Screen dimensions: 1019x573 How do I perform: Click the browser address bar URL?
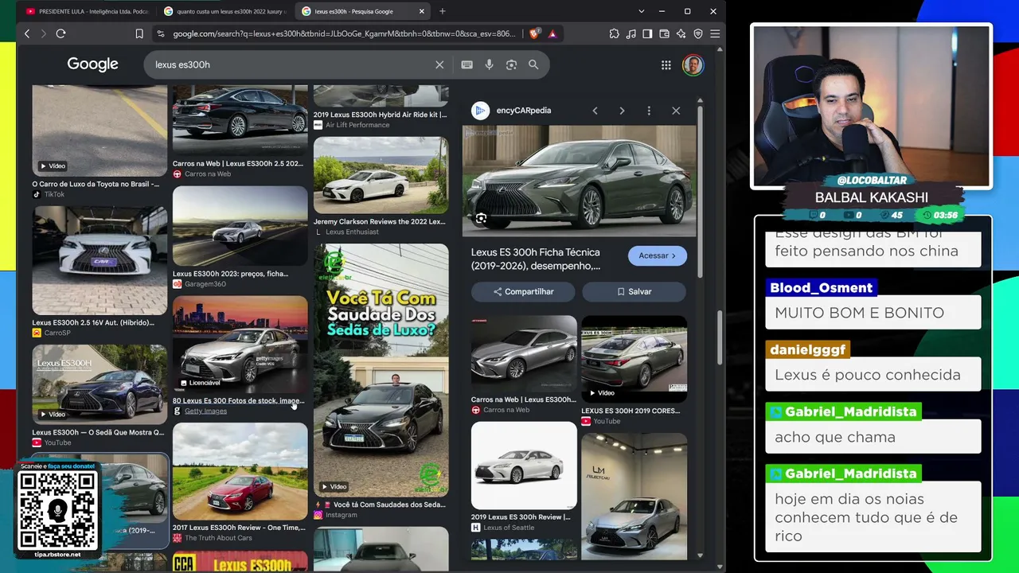click(345, 33)
